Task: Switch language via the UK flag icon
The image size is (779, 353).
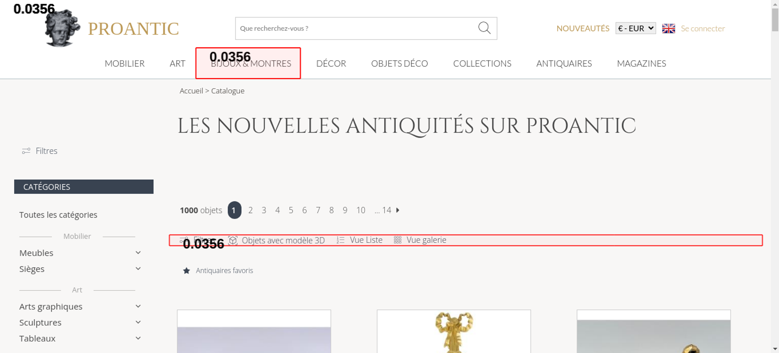Action: click(x=668, y=28)
